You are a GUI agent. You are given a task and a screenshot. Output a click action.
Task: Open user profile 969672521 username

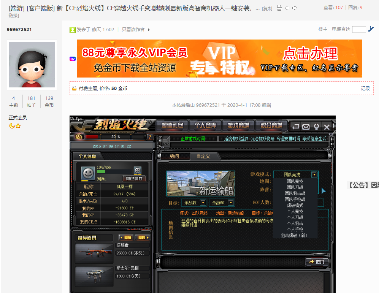pos(19,30)
